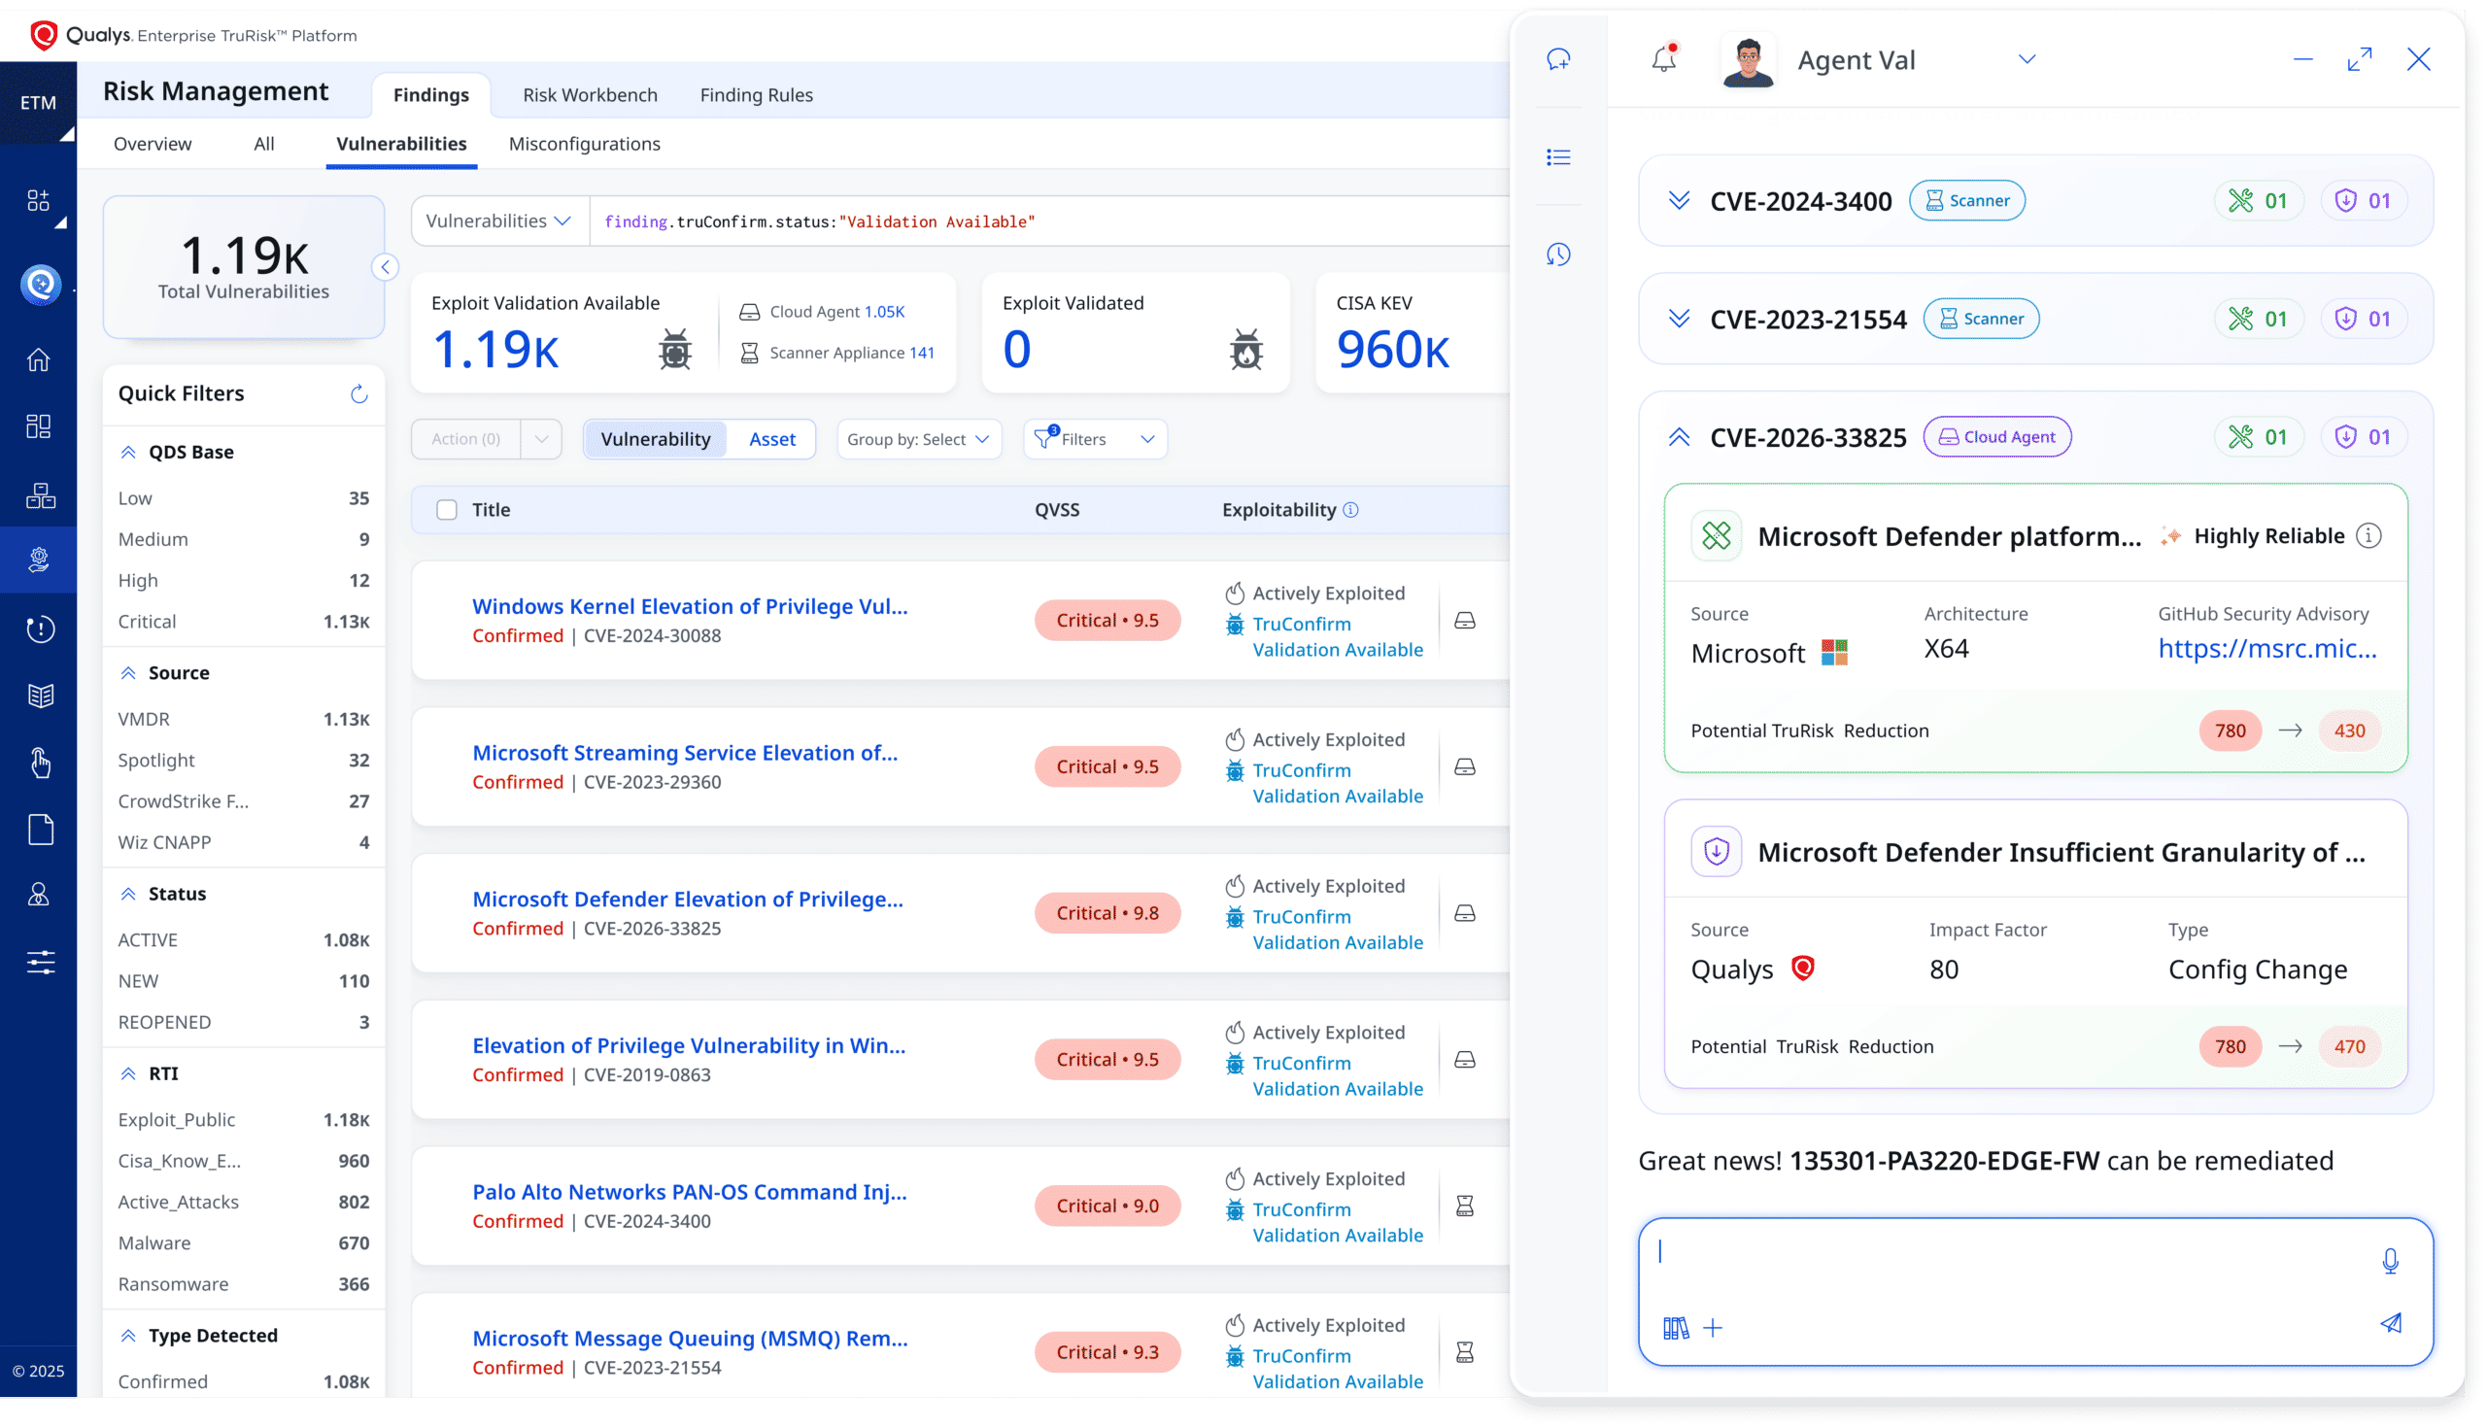Open the Overview sub-tab
The width and height of the screenshot is (2487, 1428).
point(153,144)
